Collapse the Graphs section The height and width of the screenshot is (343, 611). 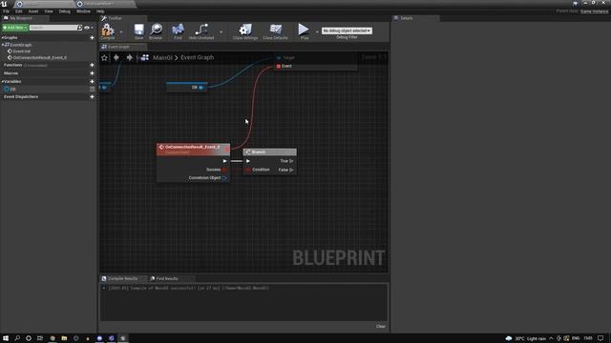(x=2, y=38)
